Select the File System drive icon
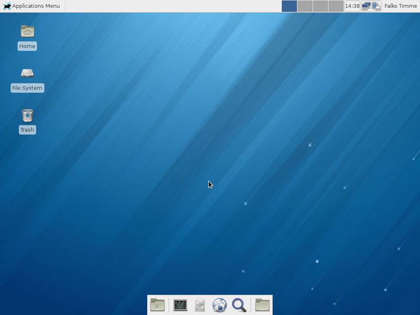This screenshot has height=315, width=420. point(27,73)
